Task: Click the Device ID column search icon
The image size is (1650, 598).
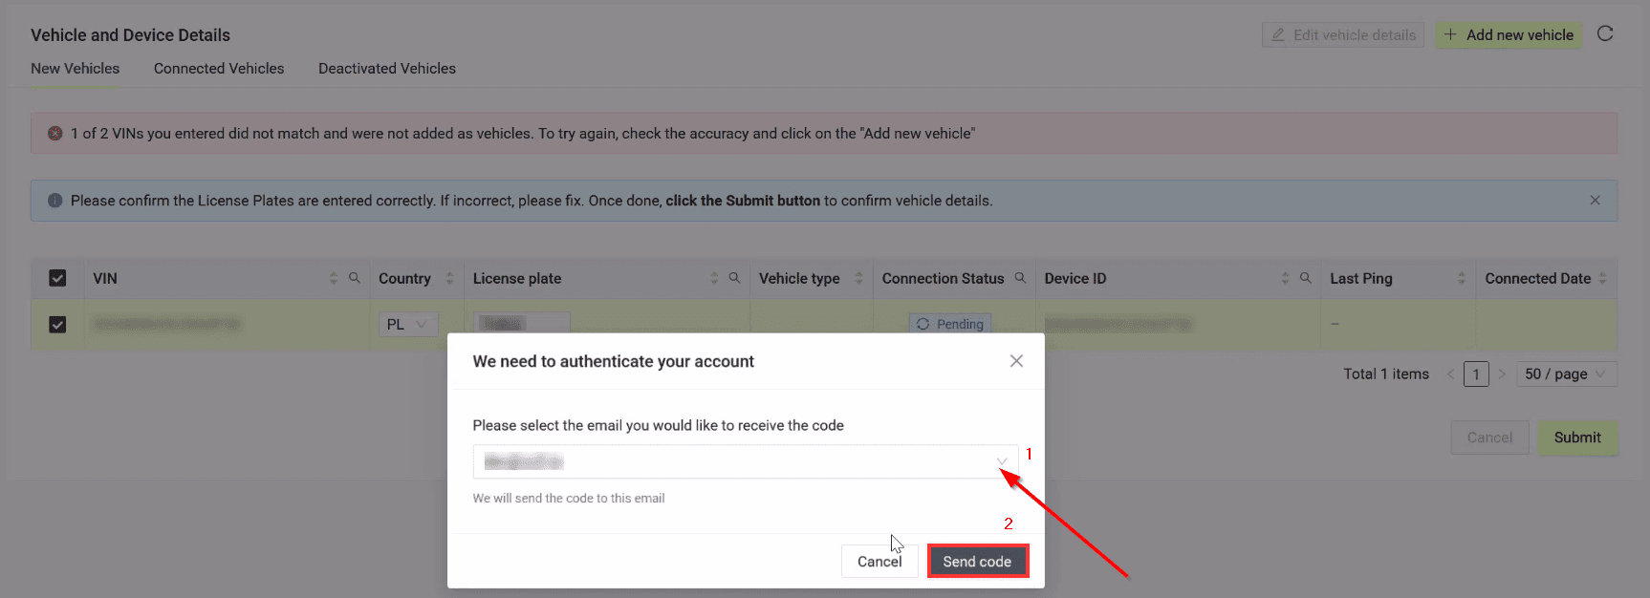Action: point(1305,278)
